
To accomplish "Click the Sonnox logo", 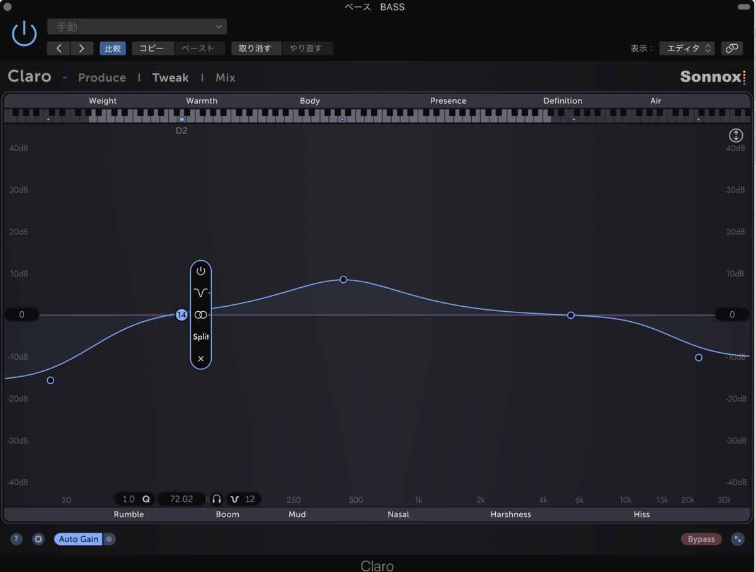I will (x=713, y=77).
